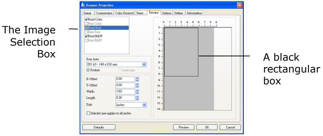Uncheck the Front Color checkbox
This screenshot has width=323, height=136.
point(86,19)
